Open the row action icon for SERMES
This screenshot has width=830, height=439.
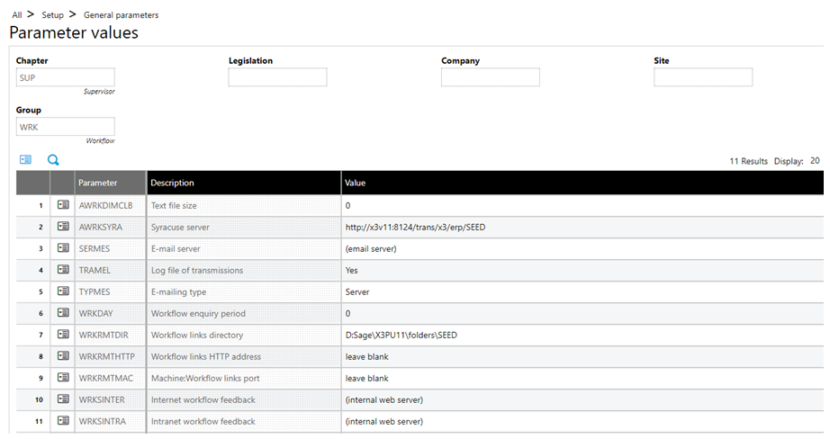click(63, 248)
